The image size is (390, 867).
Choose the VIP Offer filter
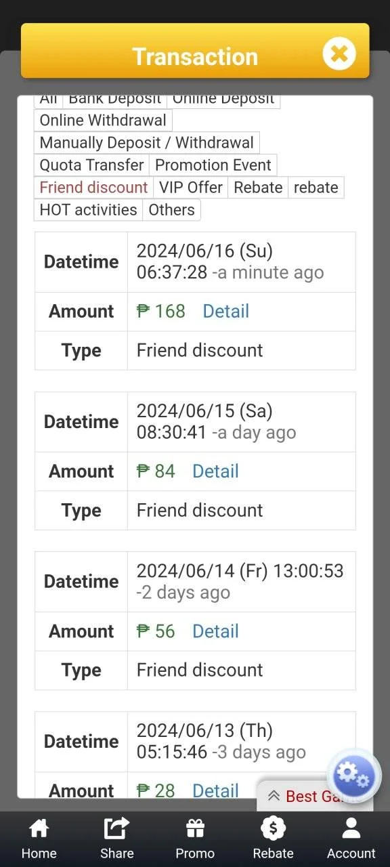click(x=191, y=188)
